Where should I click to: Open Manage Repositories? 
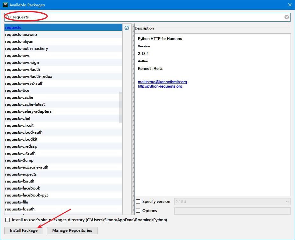tap(72, 230)
